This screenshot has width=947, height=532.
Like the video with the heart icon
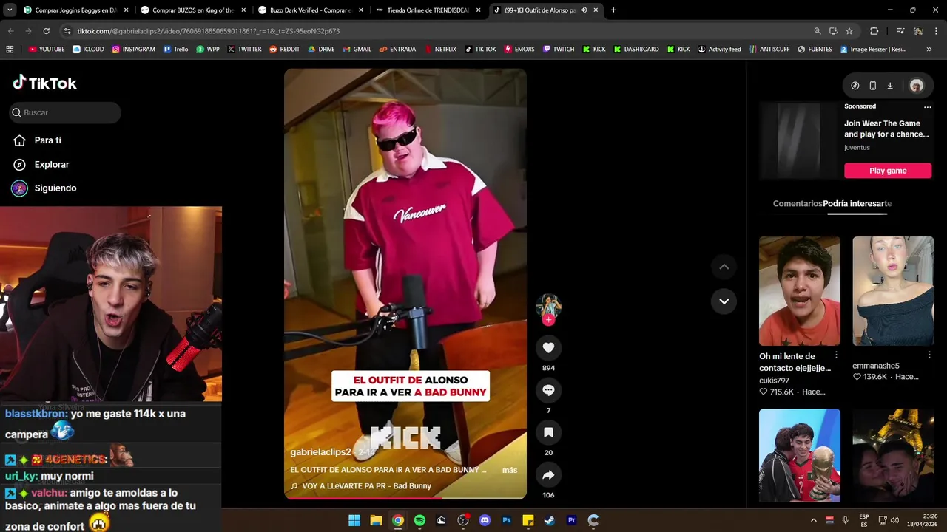(x=548, y=348)
